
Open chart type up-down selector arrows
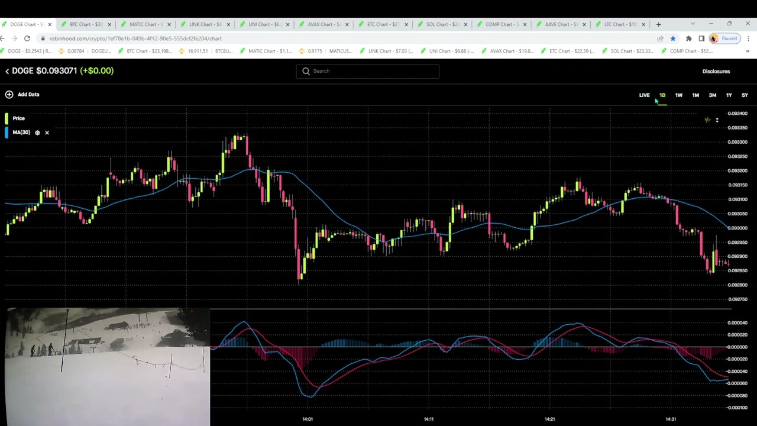coord(717,120)
